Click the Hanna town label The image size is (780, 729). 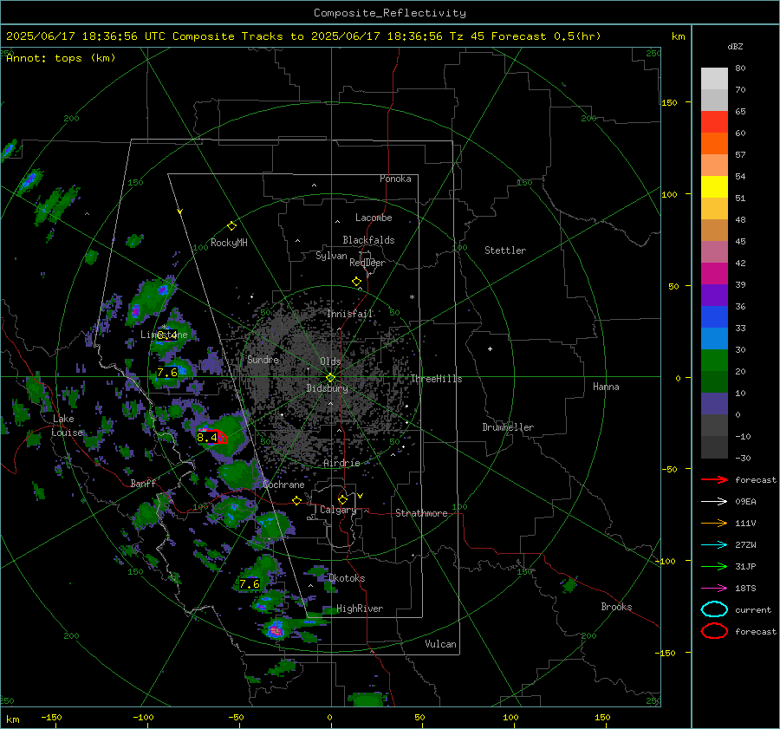[606, 387]
